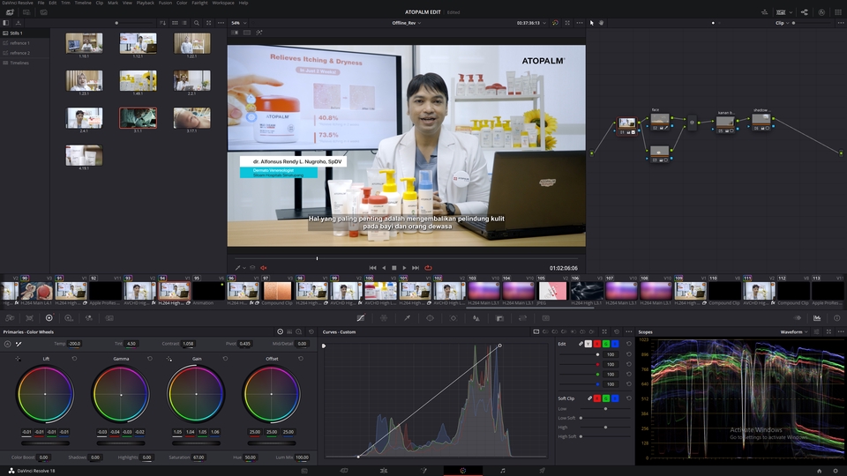Stop viewer playback
This screenshot has height=476, width=847.
click(394, 268)
